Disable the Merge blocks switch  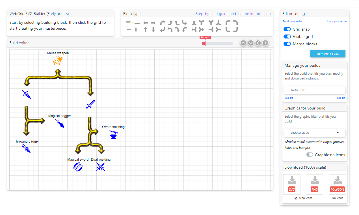click(x=287, y=44)
